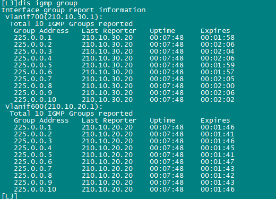Click group address 225.0.0.10 under Vlanif600
This screenshot has height=199, width=276.
point(35,189)
